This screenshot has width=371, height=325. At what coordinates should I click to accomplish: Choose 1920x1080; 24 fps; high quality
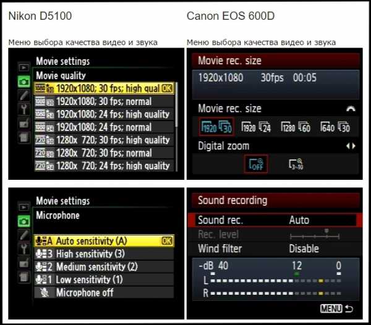104,114
